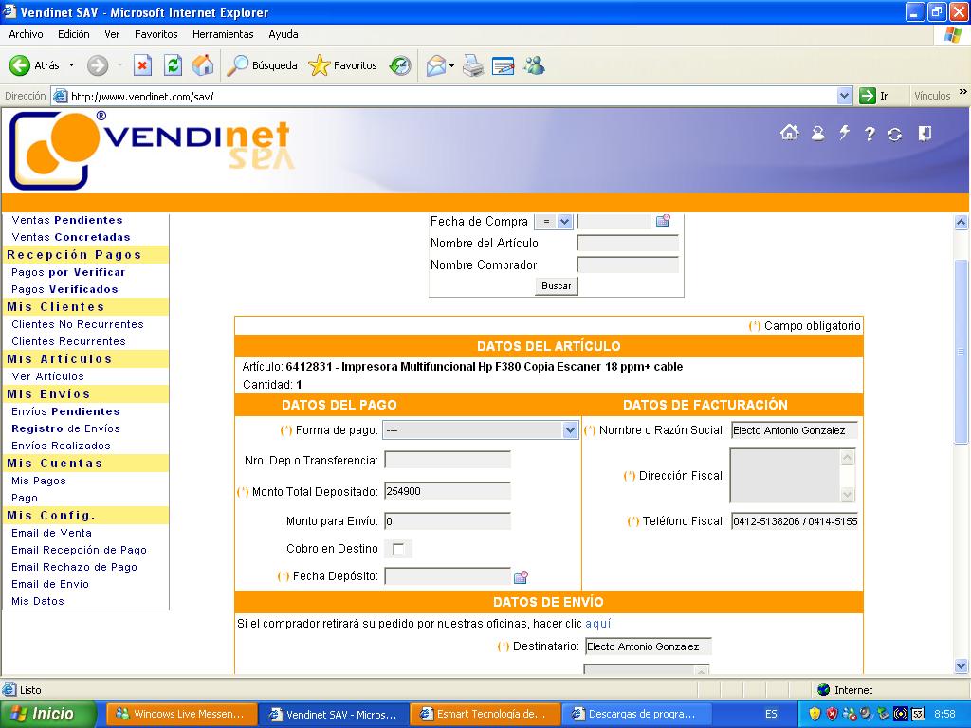
Task: Open Registro de Envíos link
Action: pos(65,428)
